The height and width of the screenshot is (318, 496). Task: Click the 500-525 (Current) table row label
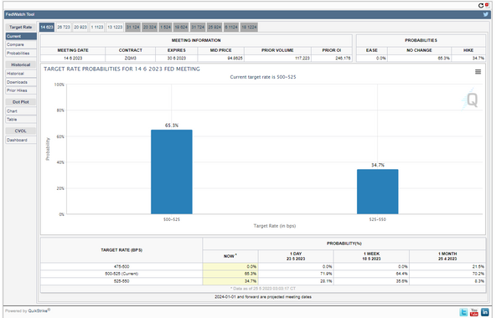click(121, 274)
